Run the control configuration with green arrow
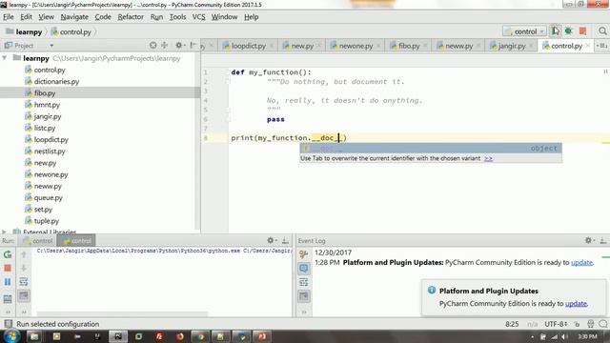 (x=555, y=31)
